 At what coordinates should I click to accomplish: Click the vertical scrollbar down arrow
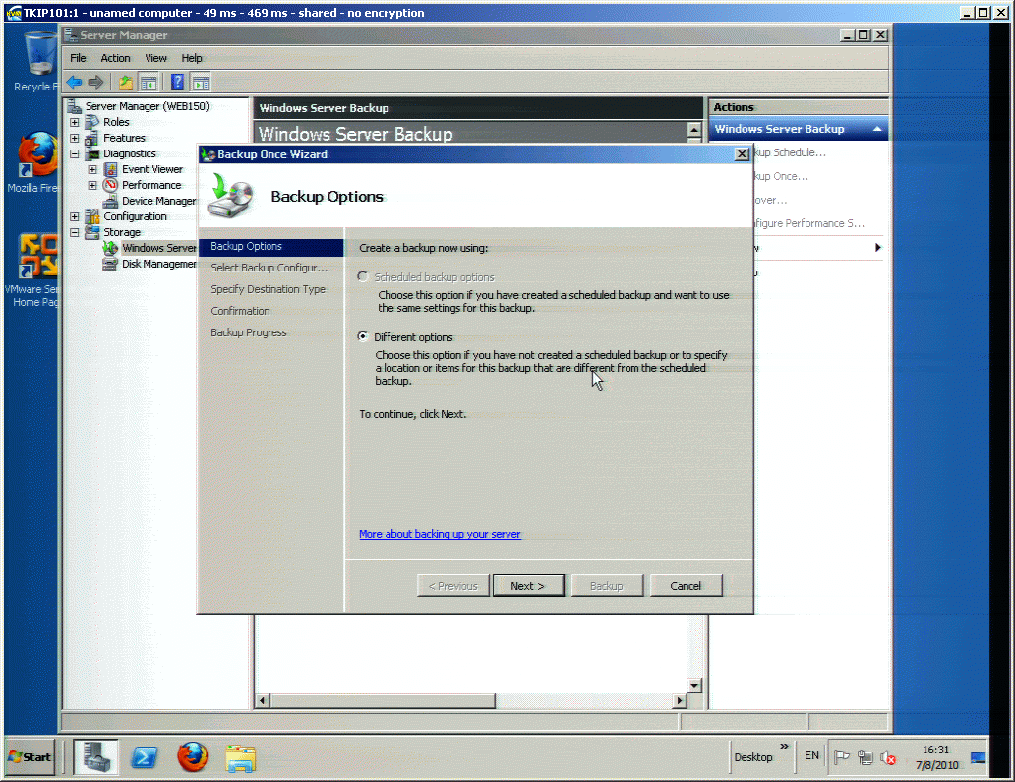click(694, 685)
